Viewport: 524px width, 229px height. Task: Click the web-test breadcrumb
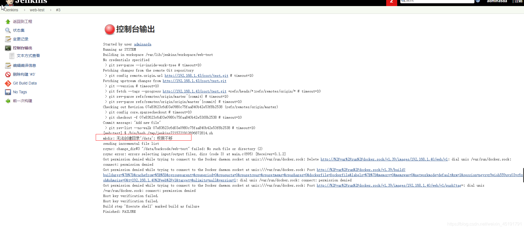[37, 10]
